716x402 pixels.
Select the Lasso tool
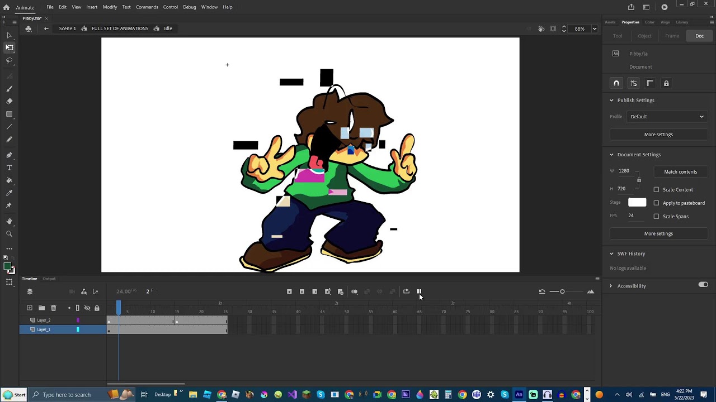[10, 60]
